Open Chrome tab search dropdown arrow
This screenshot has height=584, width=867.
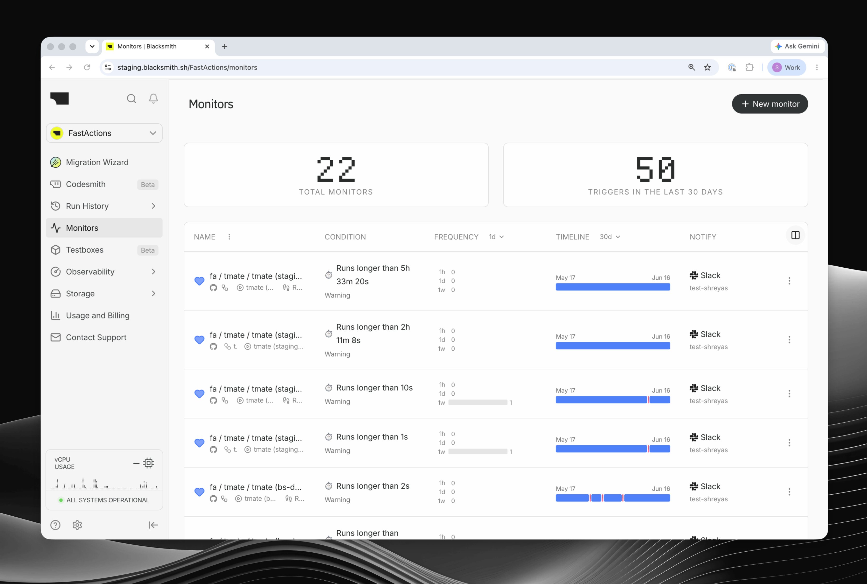point(92,47)
